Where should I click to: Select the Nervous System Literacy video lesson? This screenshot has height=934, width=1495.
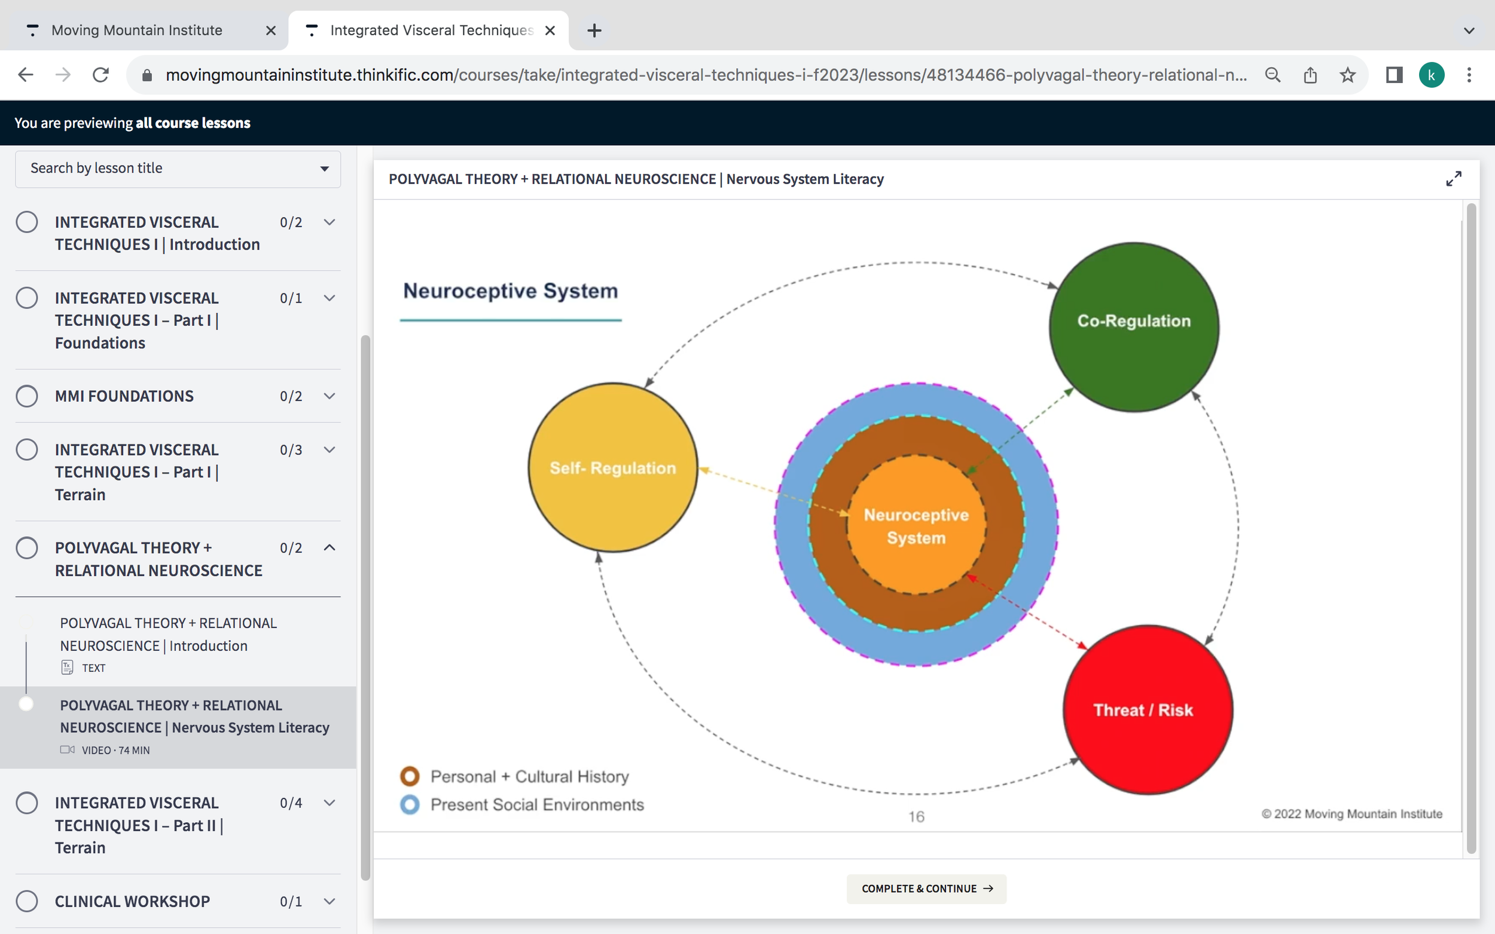pyautogui.click(x=194, y=716)
